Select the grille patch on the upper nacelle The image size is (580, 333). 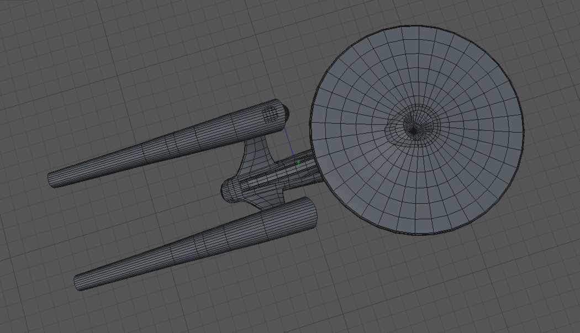(x=270, y=114)
